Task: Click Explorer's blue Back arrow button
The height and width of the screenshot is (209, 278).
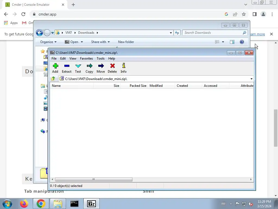Action: coord(39,33)
